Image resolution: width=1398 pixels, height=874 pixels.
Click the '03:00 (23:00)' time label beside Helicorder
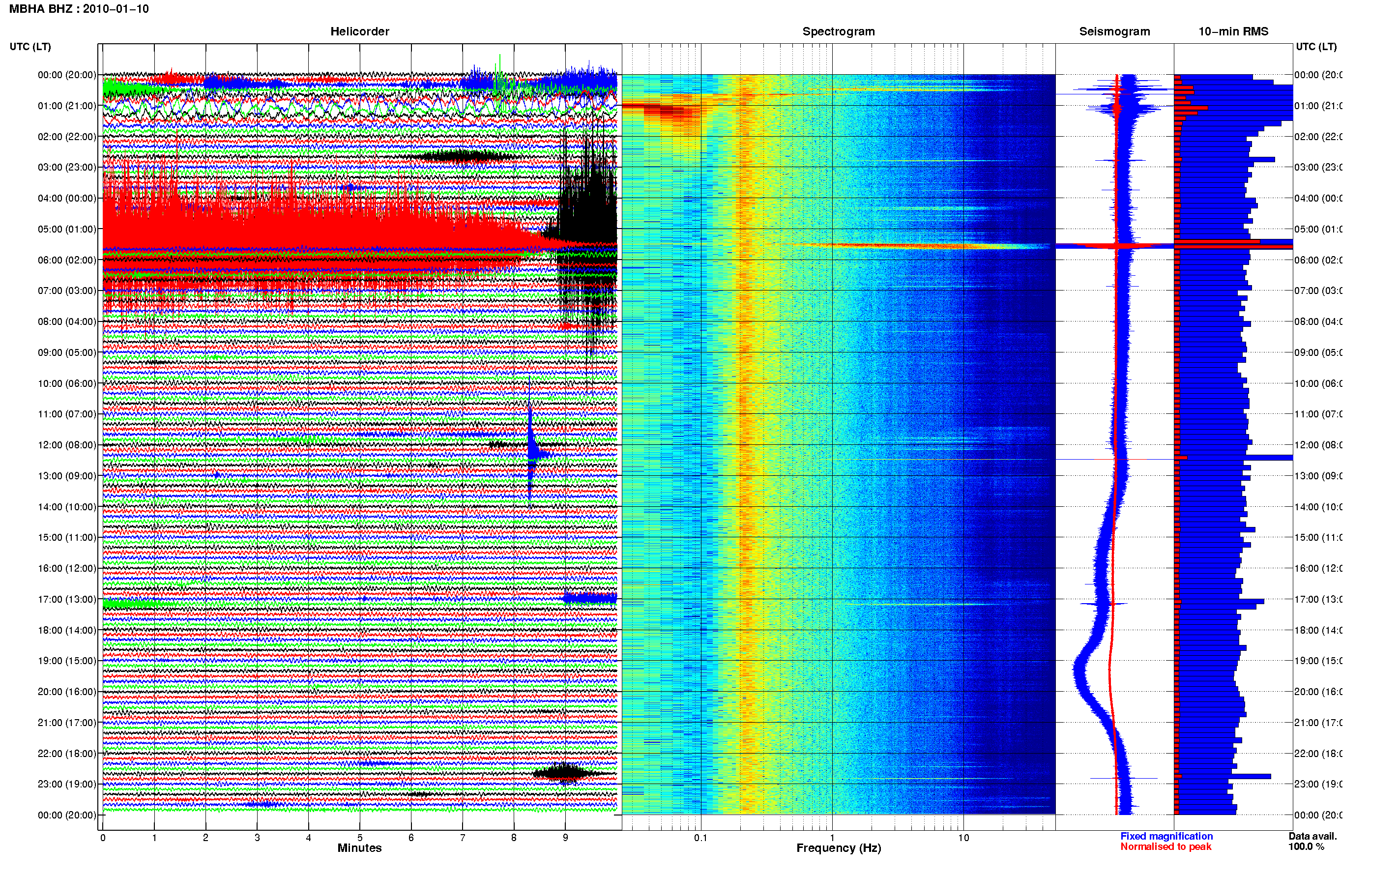click(67, 167)
